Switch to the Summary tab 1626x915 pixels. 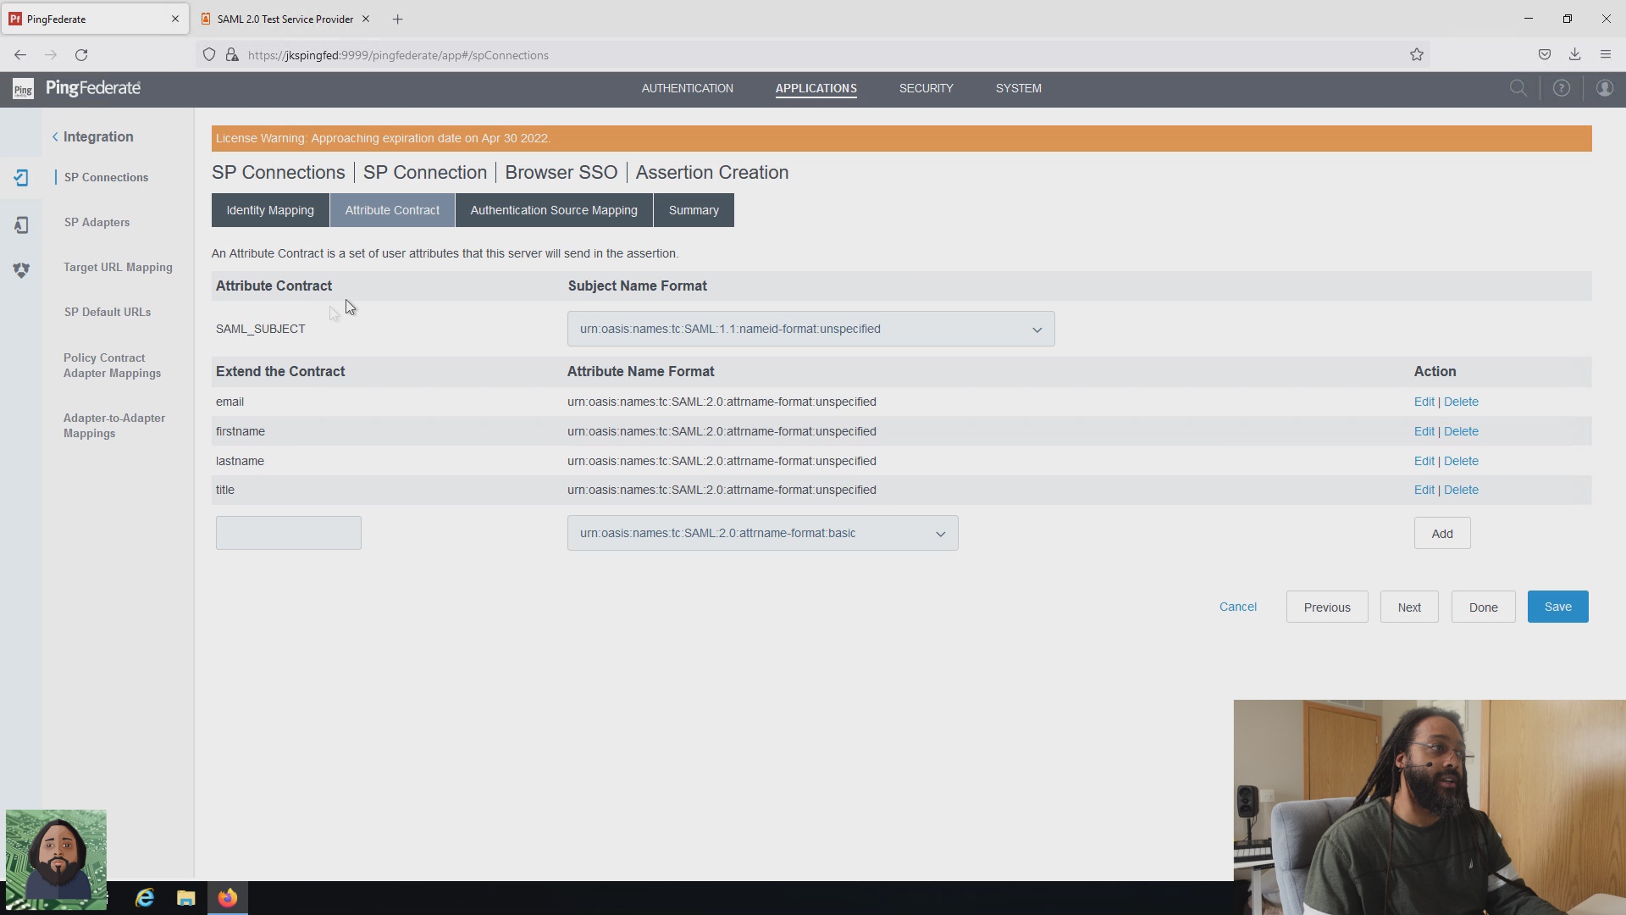(693, 209)
